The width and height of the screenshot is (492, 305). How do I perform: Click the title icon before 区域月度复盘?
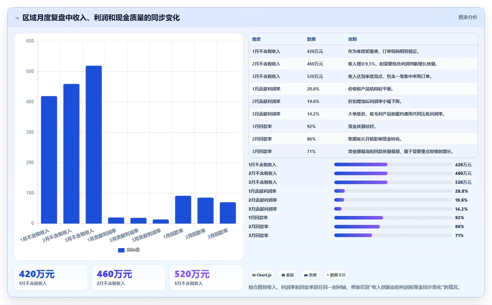pyautogui.click(x=17, y=18)
